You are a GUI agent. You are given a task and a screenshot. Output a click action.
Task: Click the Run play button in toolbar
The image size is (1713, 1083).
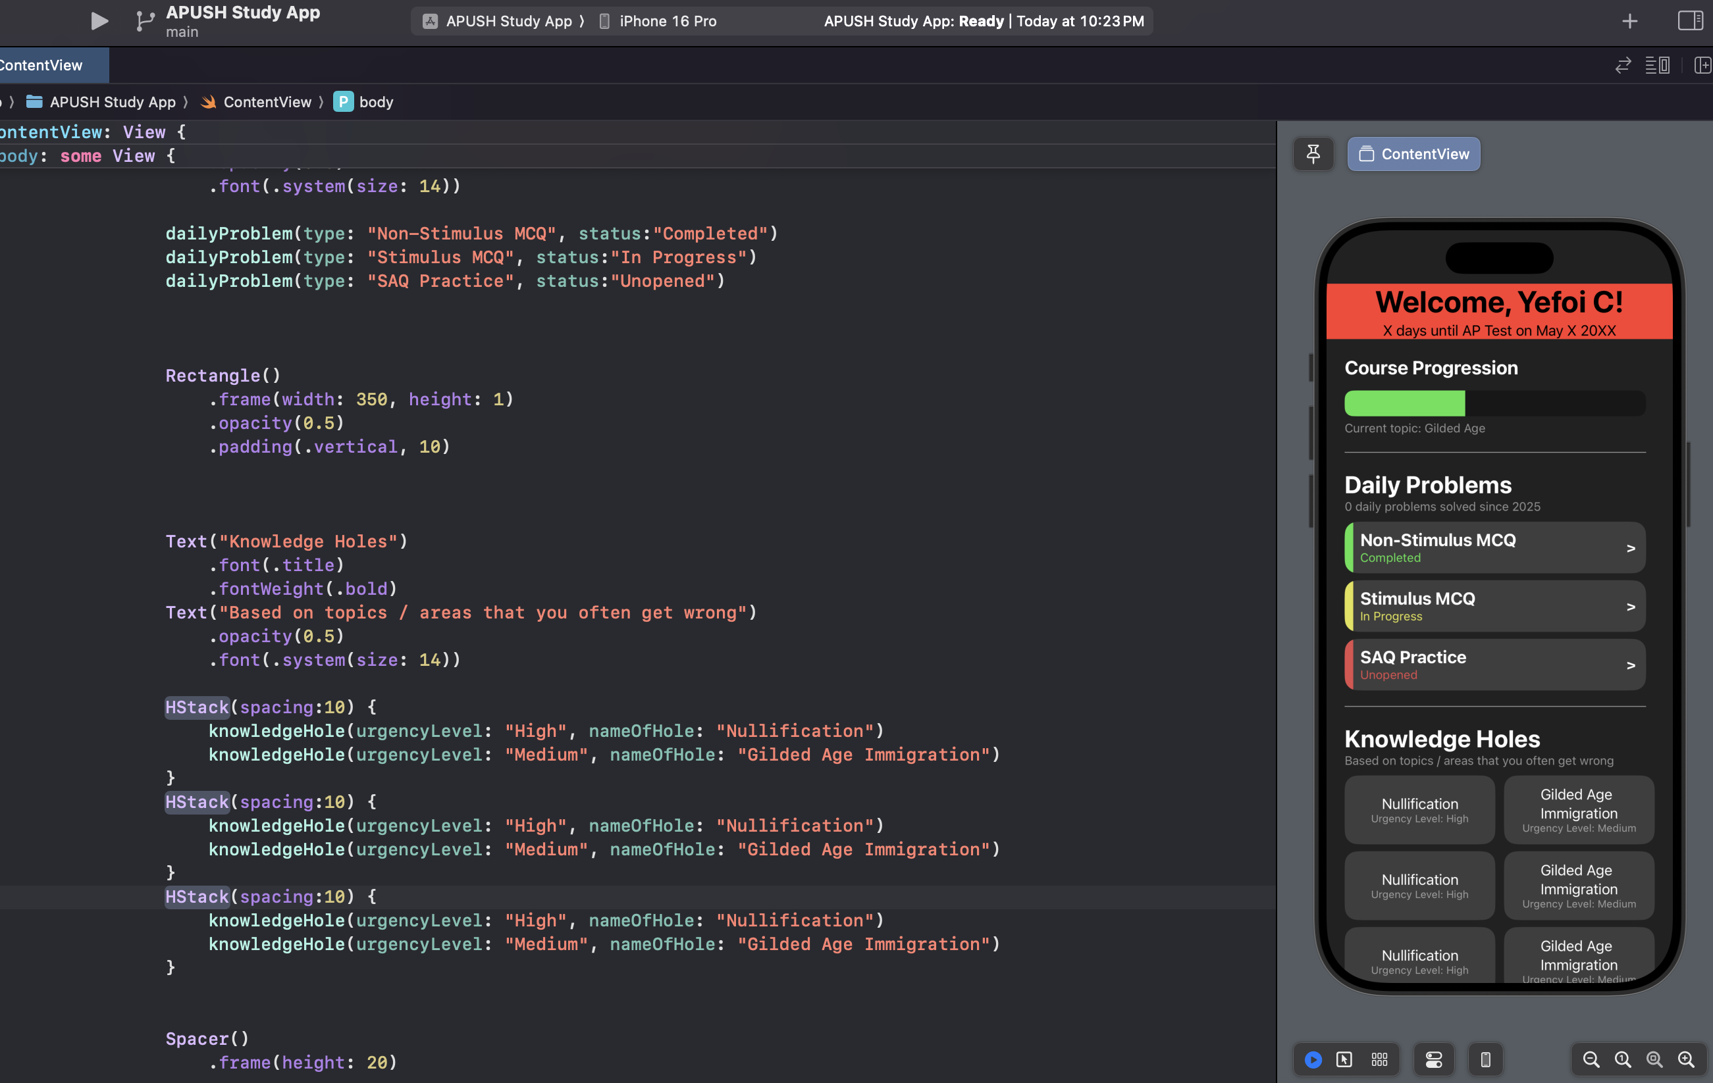click(x=99, y=20)
